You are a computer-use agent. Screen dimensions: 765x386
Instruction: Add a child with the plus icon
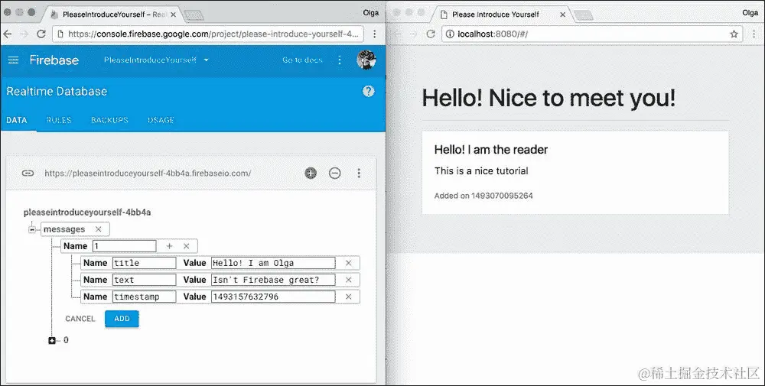[169, 246]
